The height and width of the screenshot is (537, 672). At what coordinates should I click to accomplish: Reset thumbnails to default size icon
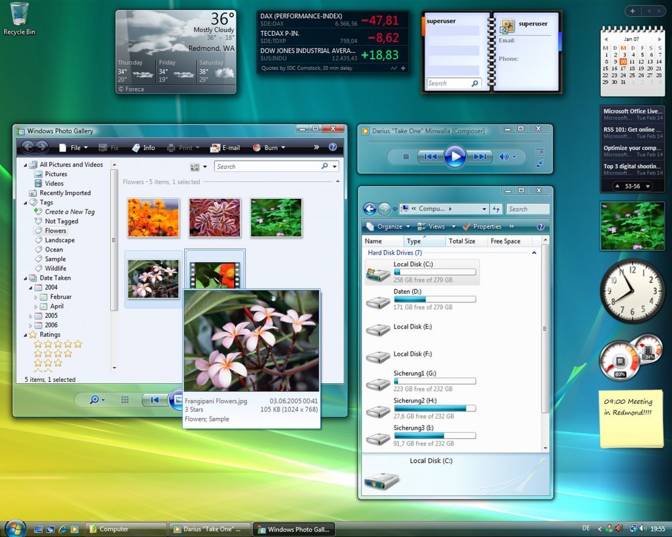click(125, 400)
